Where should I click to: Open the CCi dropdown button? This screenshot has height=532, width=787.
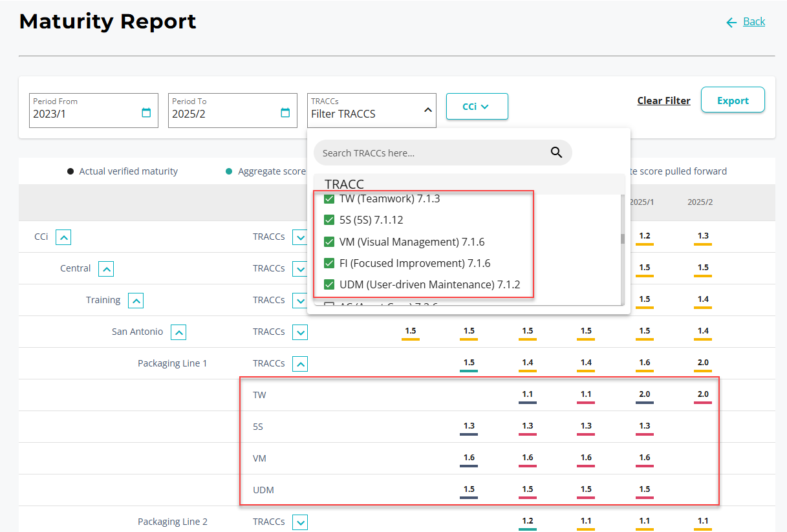pyautogui.click(x=477, y=107)
